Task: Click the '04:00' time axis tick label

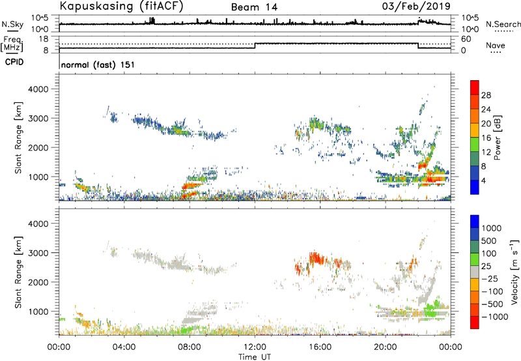Action: [124, 347]
